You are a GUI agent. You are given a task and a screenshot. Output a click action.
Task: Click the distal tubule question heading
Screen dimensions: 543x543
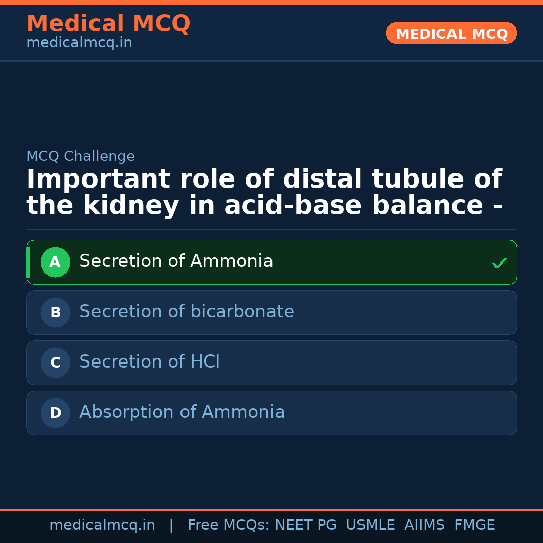(264, 193)
